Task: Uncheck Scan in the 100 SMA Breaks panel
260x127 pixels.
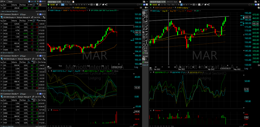Action: coord(21,56)
